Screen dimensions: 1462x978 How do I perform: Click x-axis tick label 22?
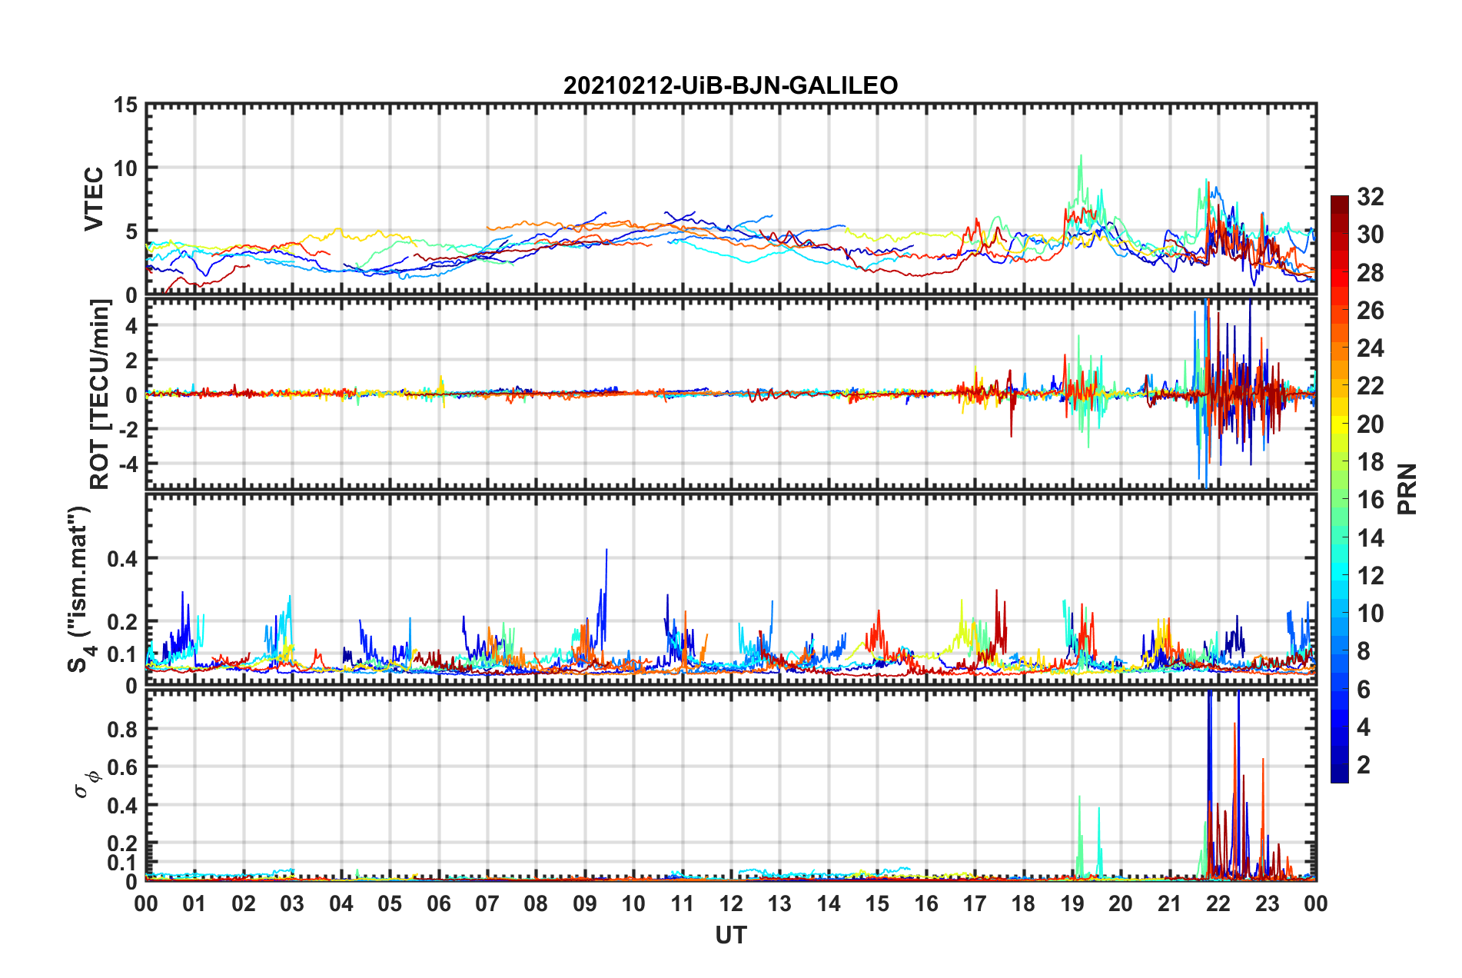1218,903
